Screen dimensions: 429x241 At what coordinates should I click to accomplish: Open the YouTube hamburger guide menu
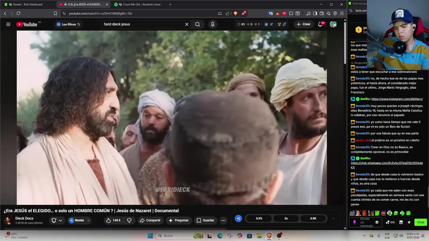[8, 24]
